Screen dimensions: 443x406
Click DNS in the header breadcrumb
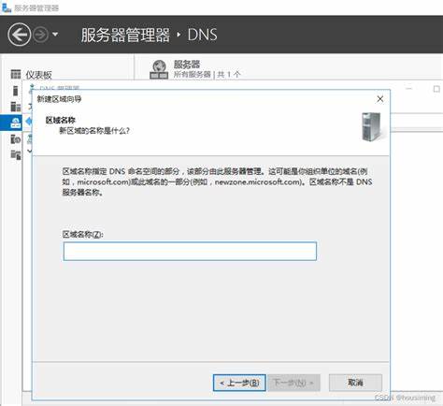click(202, 35)
